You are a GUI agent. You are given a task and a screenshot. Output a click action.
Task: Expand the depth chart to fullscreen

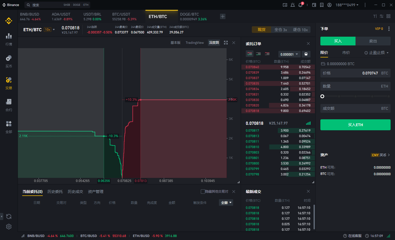pyautogui.click(x=226, y=43)
